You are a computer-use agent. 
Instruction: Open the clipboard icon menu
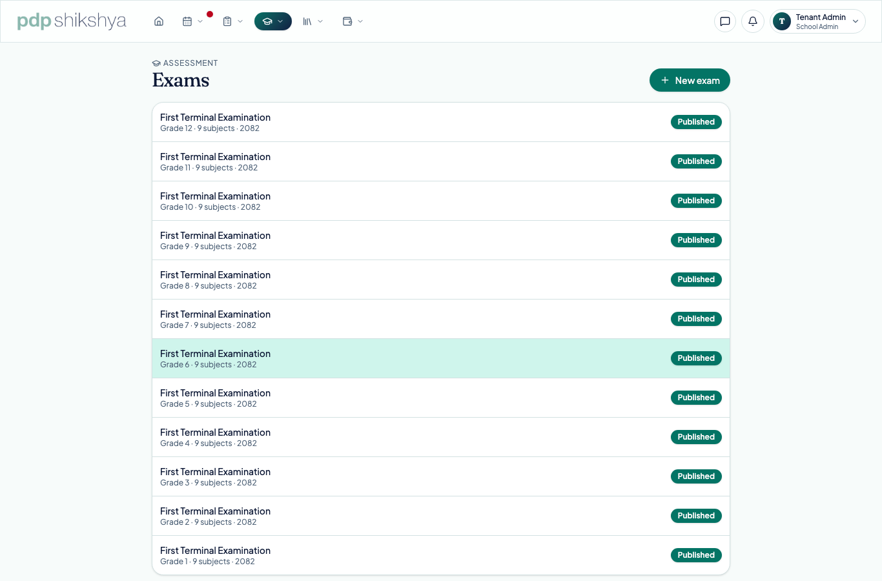(233, 21)
